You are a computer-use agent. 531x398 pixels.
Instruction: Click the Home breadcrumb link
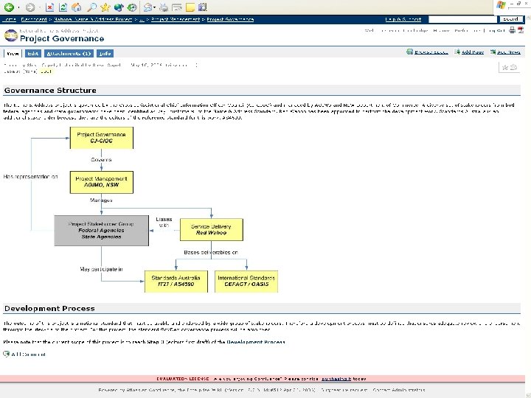tap(9, 19)
